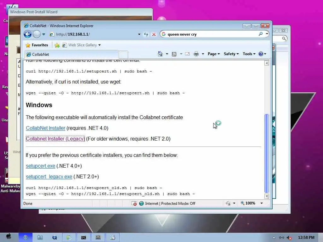Screen dimensions: 323x242
Task: Open the last taskbar icon right of system monitor
Action: (x=113, y=238)
